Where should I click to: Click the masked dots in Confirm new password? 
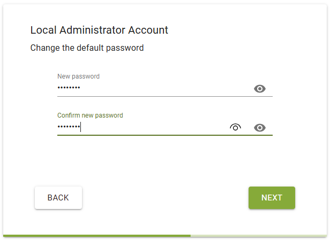[69, 127]
